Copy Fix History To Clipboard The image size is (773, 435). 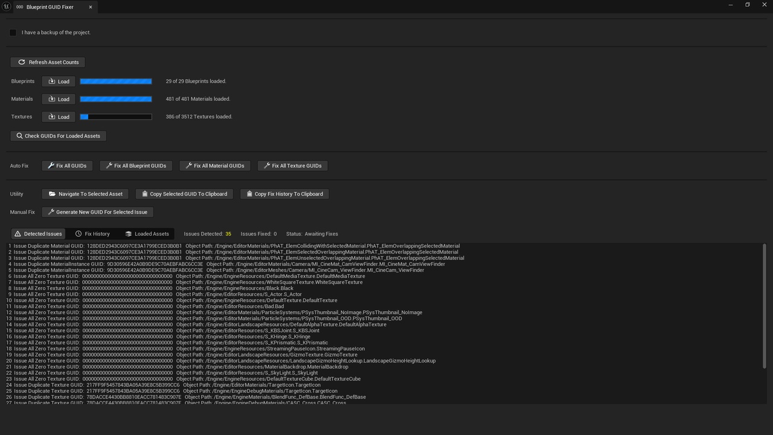[284, 194]
